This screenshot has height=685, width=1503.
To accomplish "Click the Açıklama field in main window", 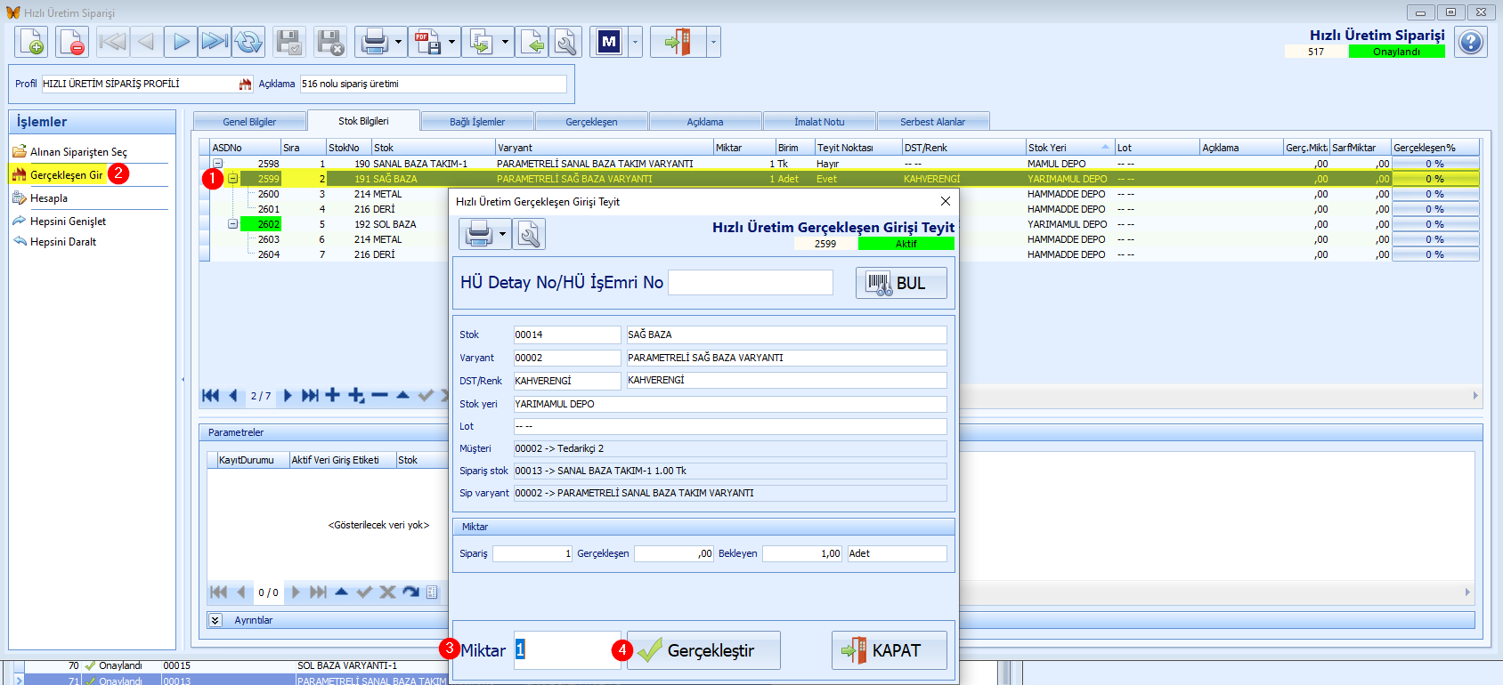I will [434, 84].
